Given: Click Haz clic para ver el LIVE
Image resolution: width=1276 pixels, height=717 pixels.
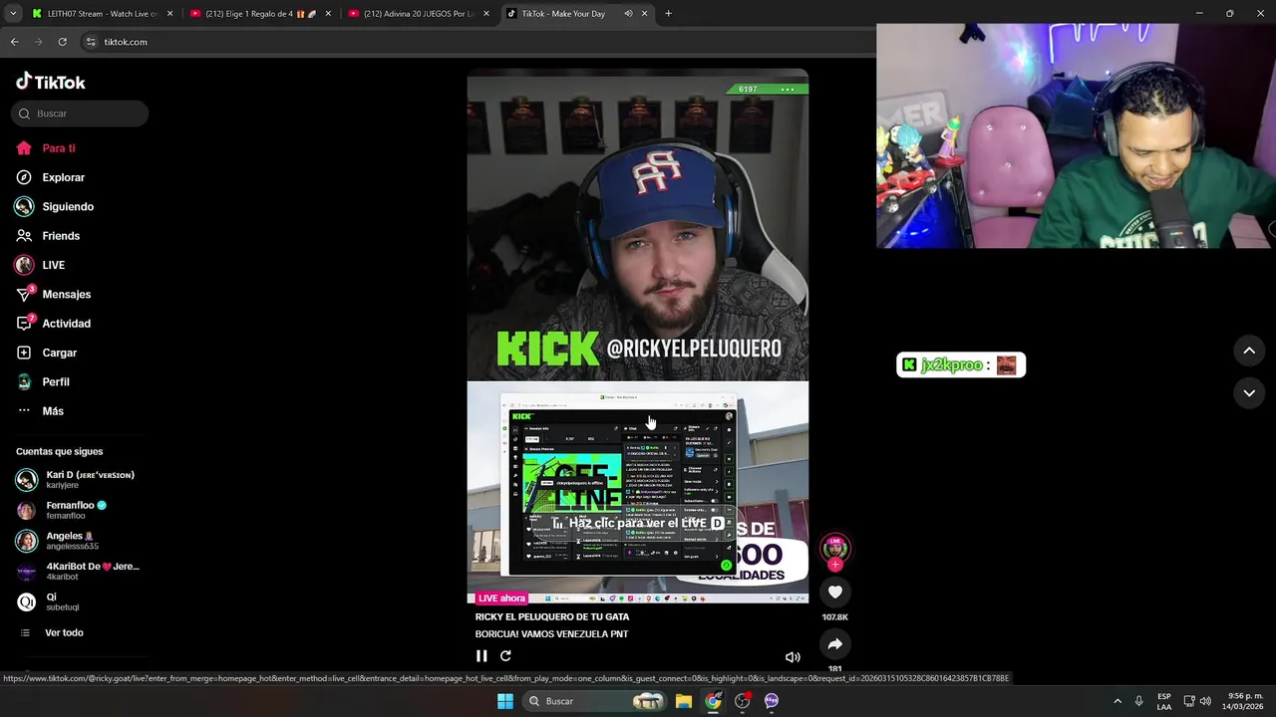Looking at the screenshot, I should click(638, 523).
